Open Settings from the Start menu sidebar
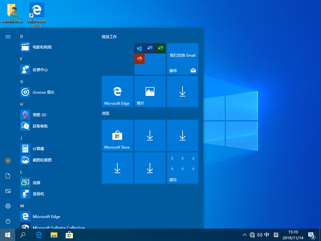Screen dimensions: 321x241 [8, 206]
